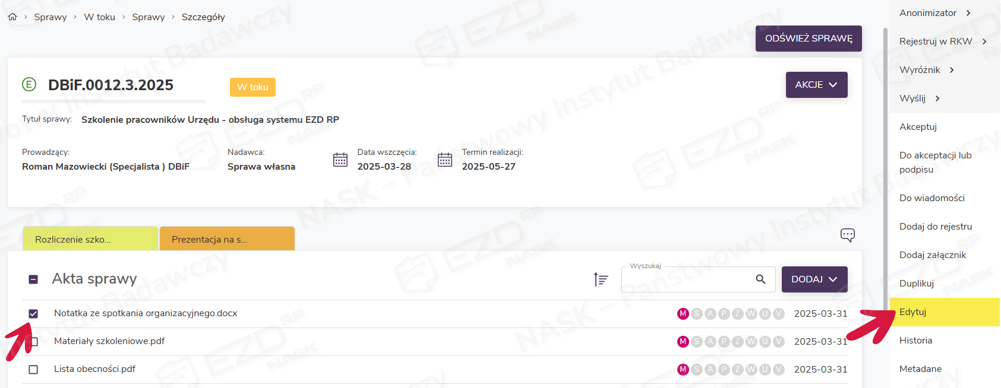Viewport: 1001px width, 388px height.
Task: Click the magnifier search icon
Action: click(x=760, y=279)
